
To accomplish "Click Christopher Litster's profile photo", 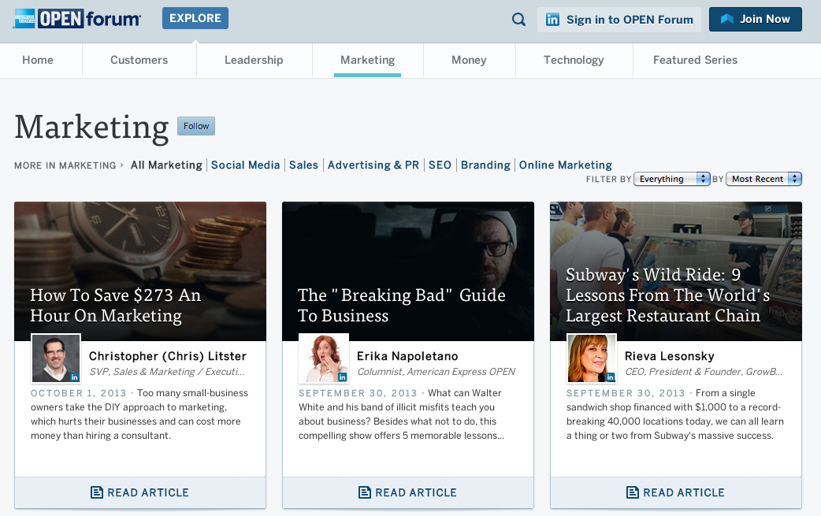I will tap(56, 358).
